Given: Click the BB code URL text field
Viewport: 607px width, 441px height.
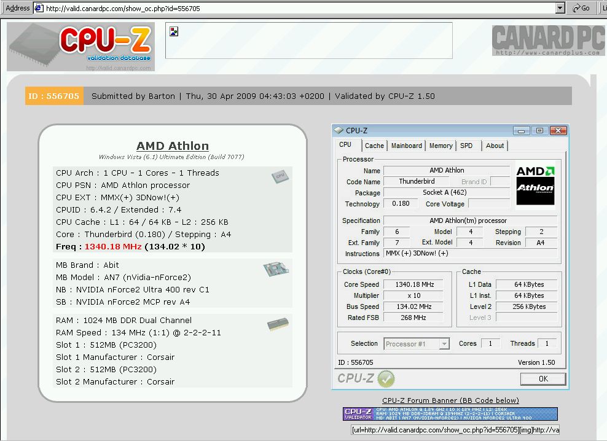Looking at the screenshot, I should pos(455,430).
